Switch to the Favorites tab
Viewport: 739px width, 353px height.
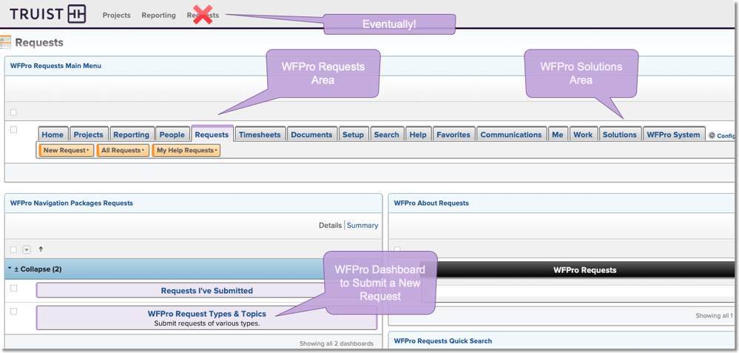click(x=453, y=135)
